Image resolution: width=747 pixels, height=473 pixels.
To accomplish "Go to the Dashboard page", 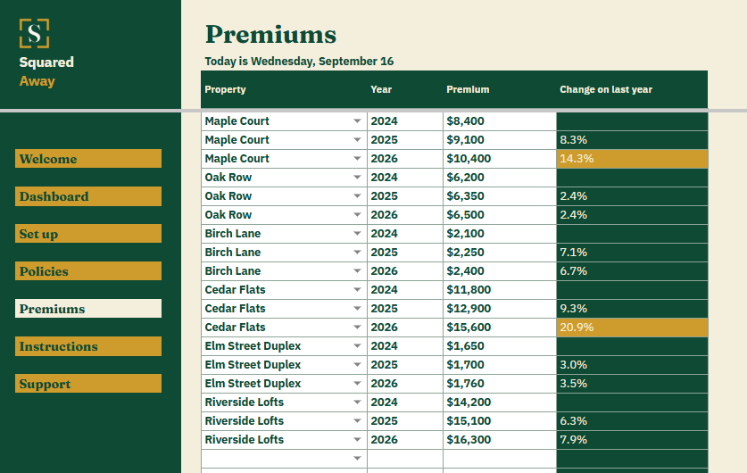I will click(88, 196).
